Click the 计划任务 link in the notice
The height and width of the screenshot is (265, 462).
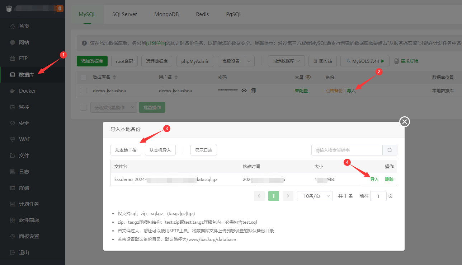tap(156, 43)
